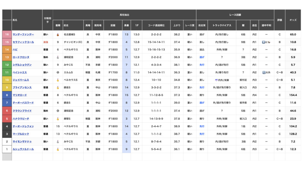Select the green number 12 gate cell
303x170 pixels.
7,65
